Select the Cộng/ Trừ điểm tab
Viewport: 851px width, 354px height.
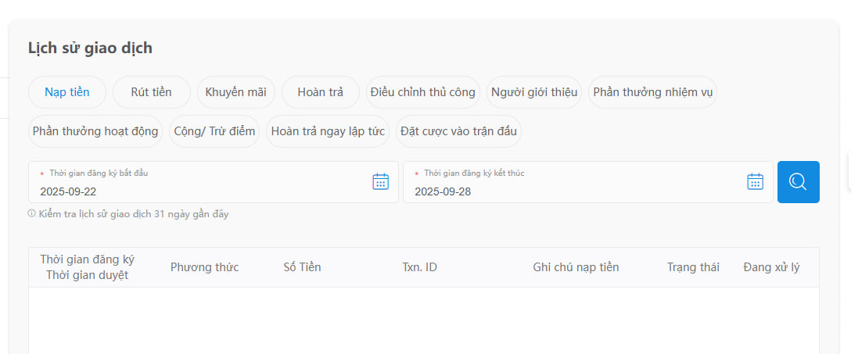(x=214, y=131)
